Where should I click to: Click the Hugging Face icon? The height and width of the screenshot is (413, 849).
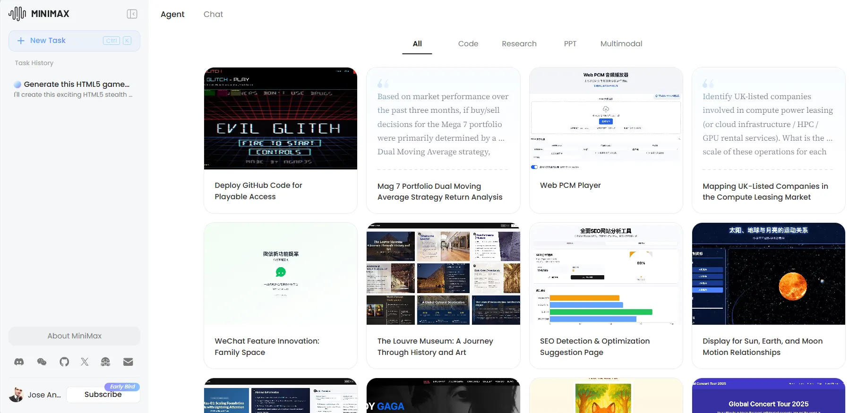(105, 362)
